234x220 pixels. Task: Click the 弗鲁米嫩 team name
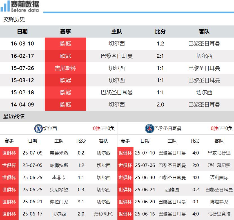[59, 153]
